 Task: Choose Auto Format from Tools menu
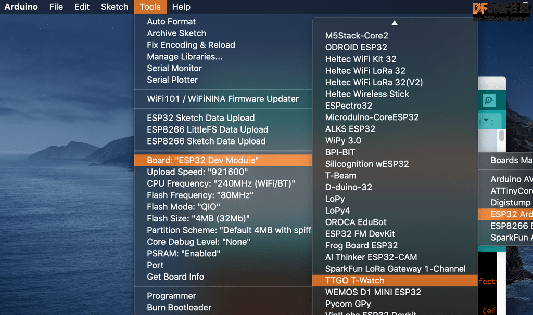[223, 21]
